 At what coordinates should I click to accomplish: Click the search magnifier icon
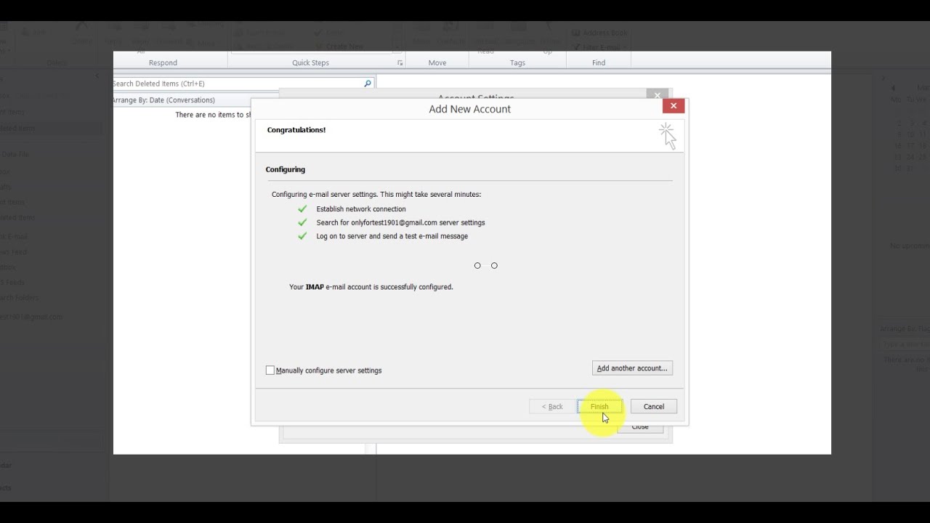368,84
